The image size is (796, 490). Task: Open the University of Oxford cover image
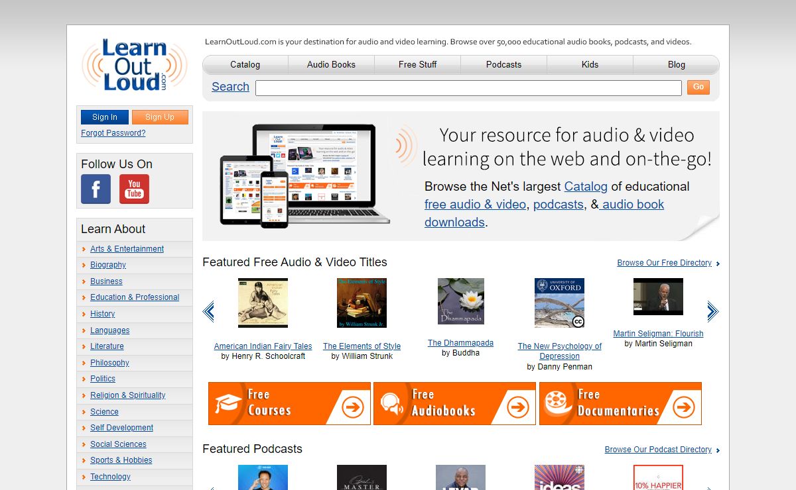tap(559, 303)
